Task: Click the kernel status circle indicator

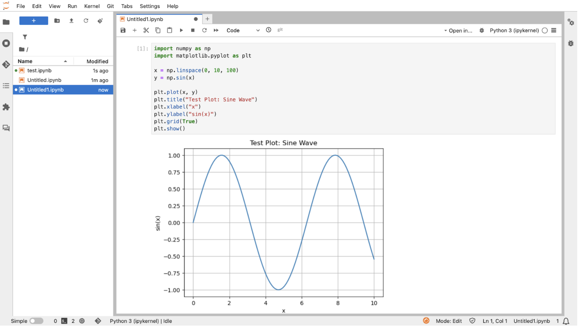Action: click(x=545, y=30)
